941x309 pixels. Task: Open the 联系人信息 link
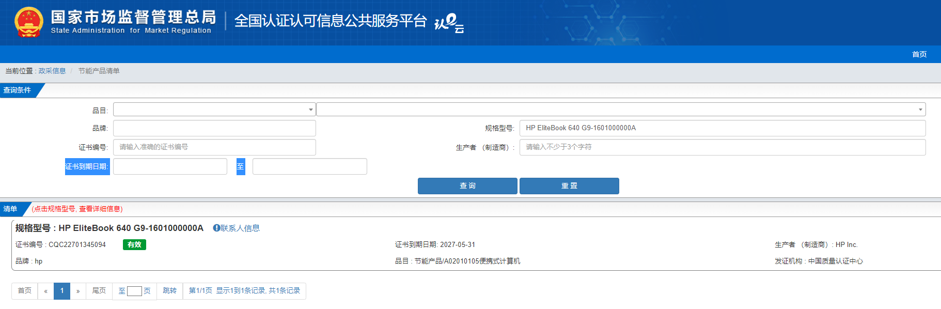click(240, 228)
